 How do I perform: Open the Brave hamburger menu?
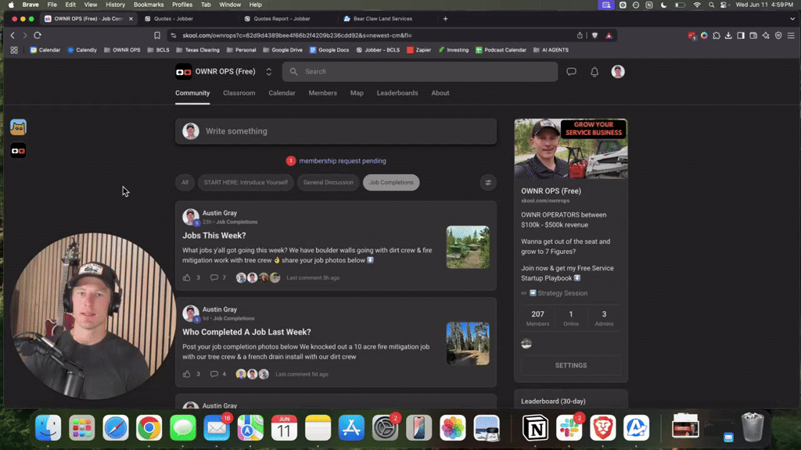pyautogui.click(x=791, y=35)
